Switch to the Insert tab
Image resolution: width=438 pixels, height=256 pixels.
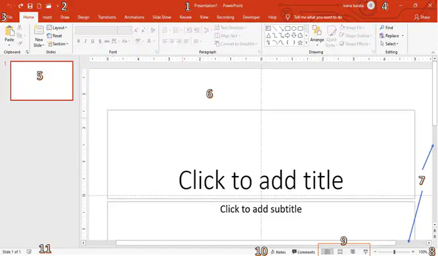tap(47, 17)
